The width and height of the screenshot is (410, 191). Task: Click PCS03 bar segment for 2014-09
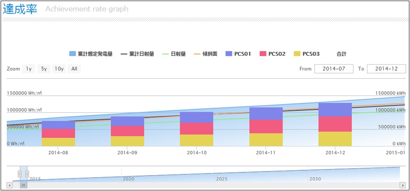[127, 141]
